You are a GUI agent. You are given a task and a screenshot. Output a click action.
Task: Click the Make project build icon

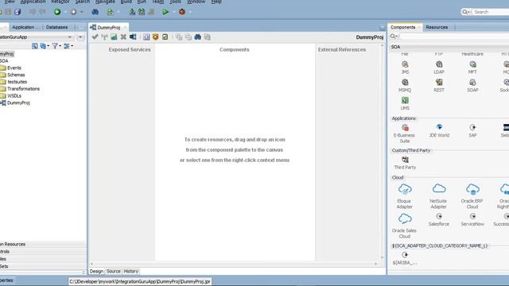click(132, 12)
